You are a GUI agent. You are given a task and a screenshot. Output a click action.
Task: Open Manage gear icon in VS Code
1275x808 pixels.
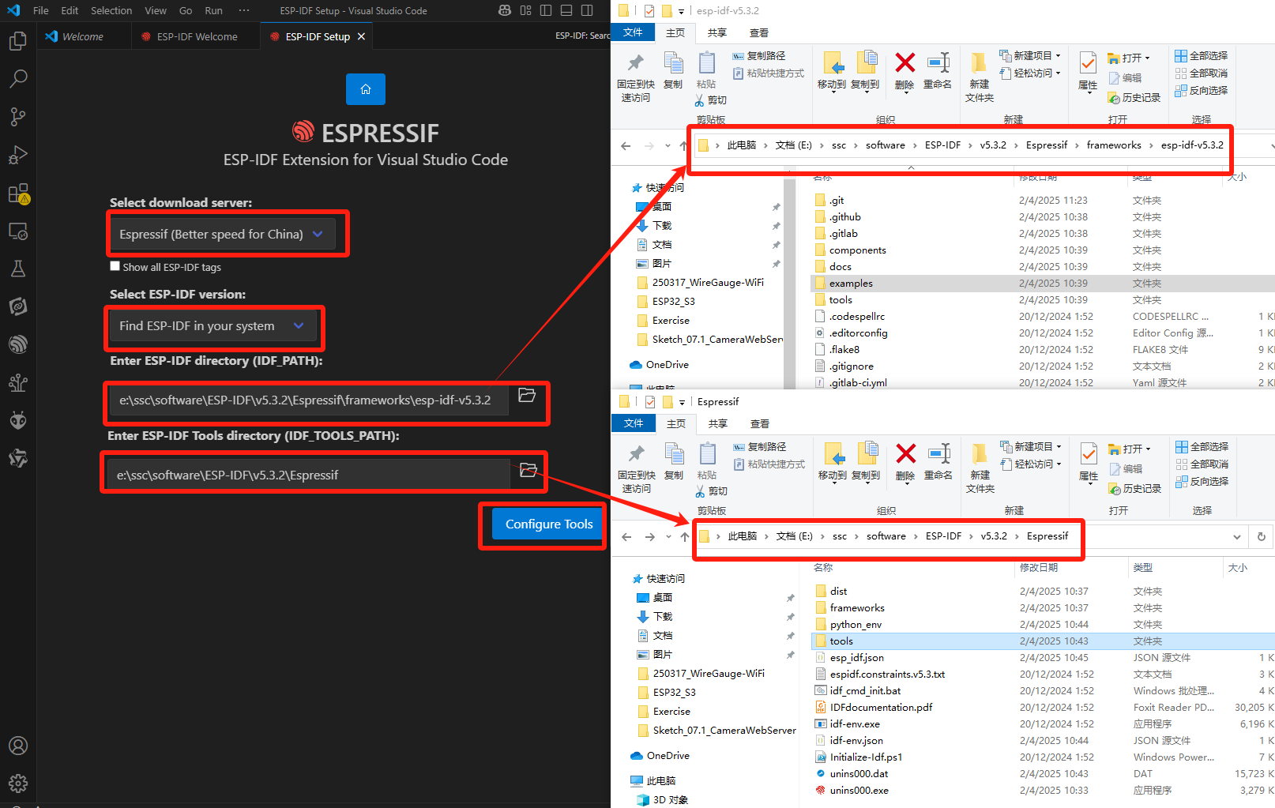[x=18, y=784]
